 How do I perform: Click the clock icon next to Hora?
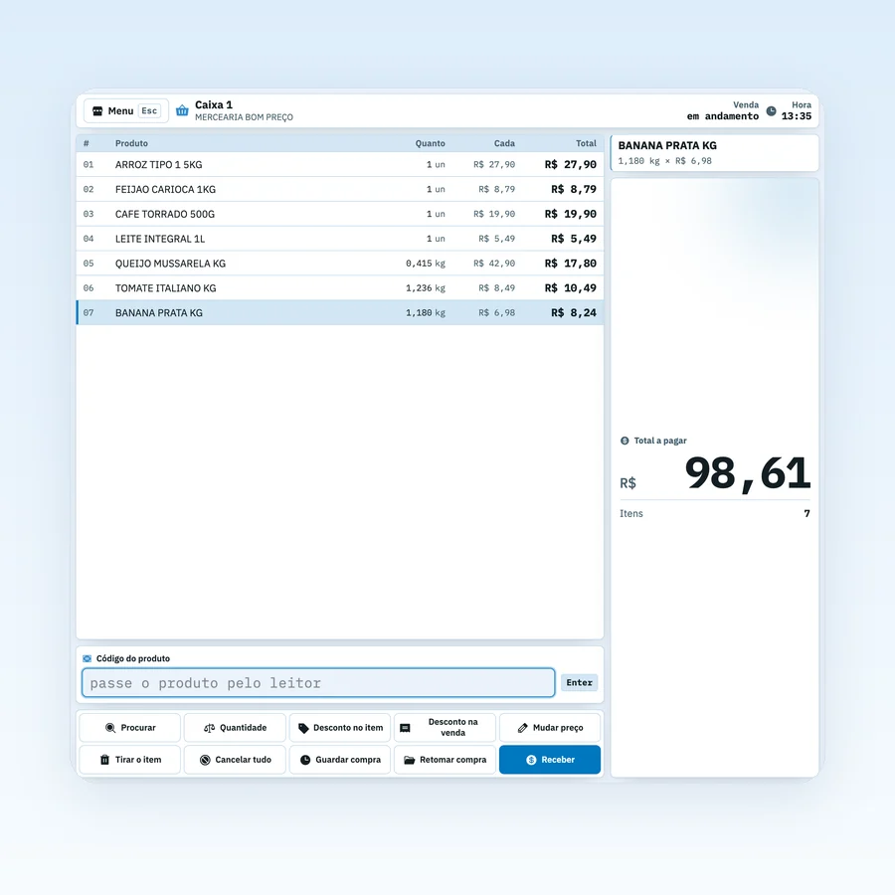click(x=771, y=110)
